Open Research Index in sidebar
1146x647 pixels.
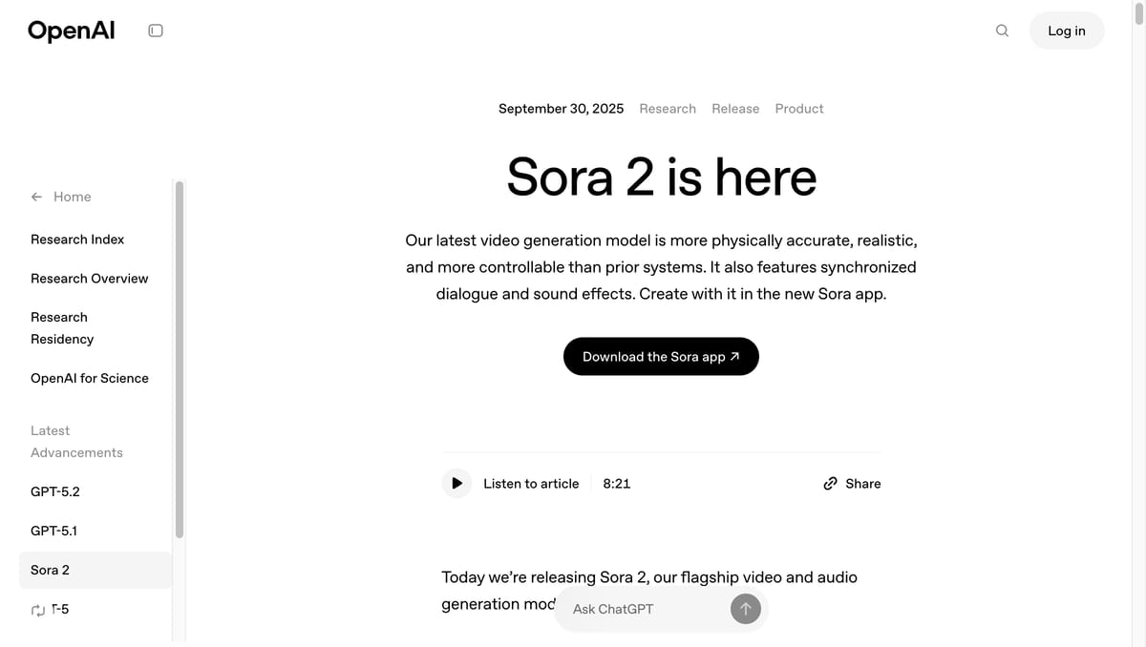(77, 240)
